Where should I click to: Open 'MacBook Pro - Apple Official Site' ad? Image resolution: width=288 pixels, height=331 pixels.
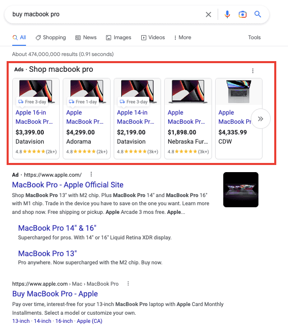pos(68,185)
